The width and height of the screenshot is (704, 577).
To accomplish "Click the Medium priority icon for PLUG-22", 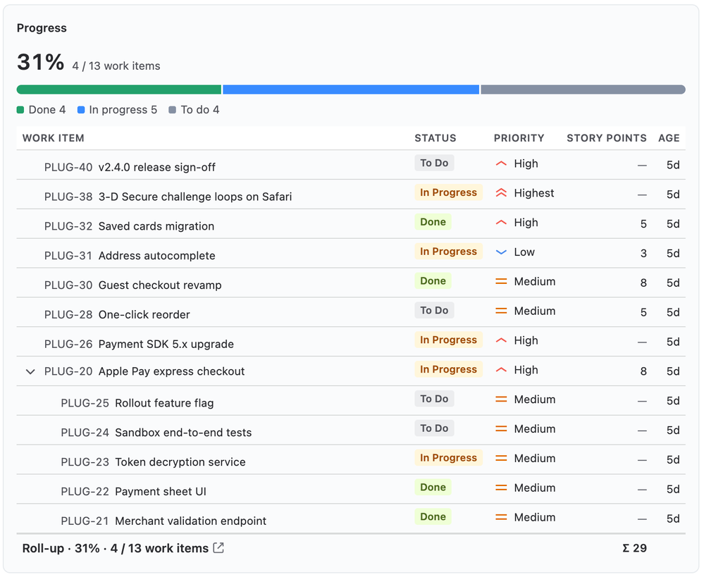I will point(501,488).
